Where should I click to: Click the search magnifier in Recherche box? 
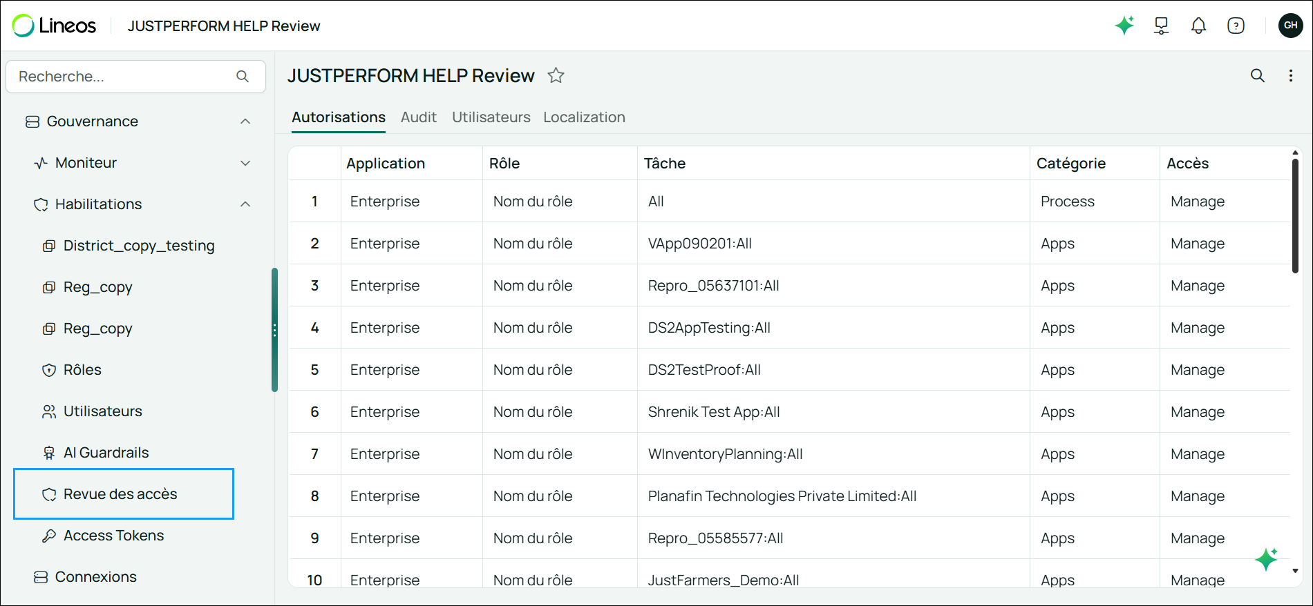(x=243, y=76)
